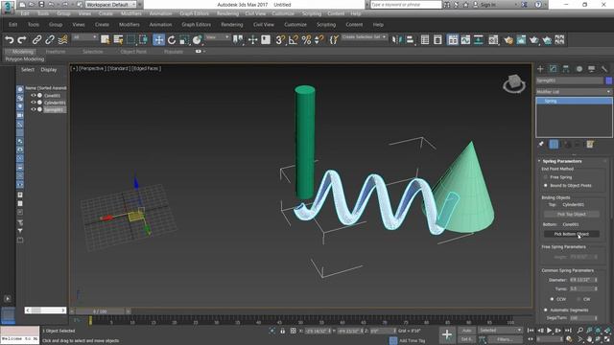Click the Align tool icon
This screenshot has height=345, width=614.
click(410, 39)
